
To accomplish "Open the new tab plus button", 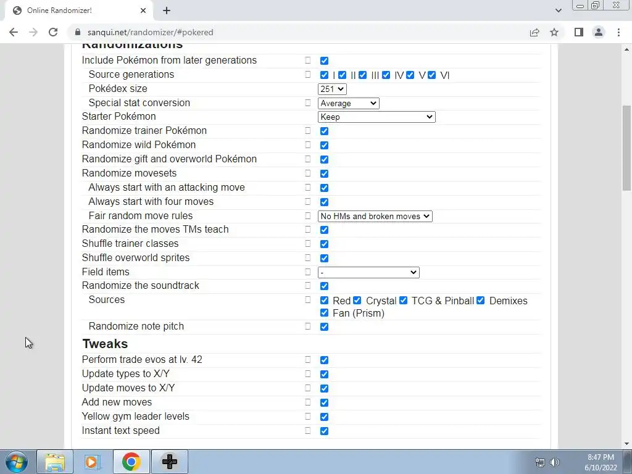I will point(167,10).
